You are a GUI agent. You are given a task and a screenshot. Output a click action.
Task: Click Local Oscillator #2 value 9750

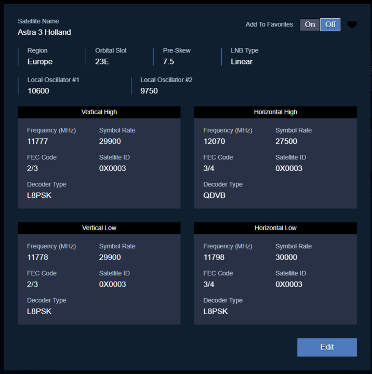tap(149, 91)
